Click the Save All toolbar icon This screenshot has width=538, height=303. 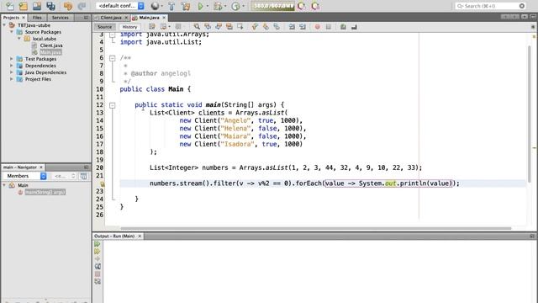50,6
